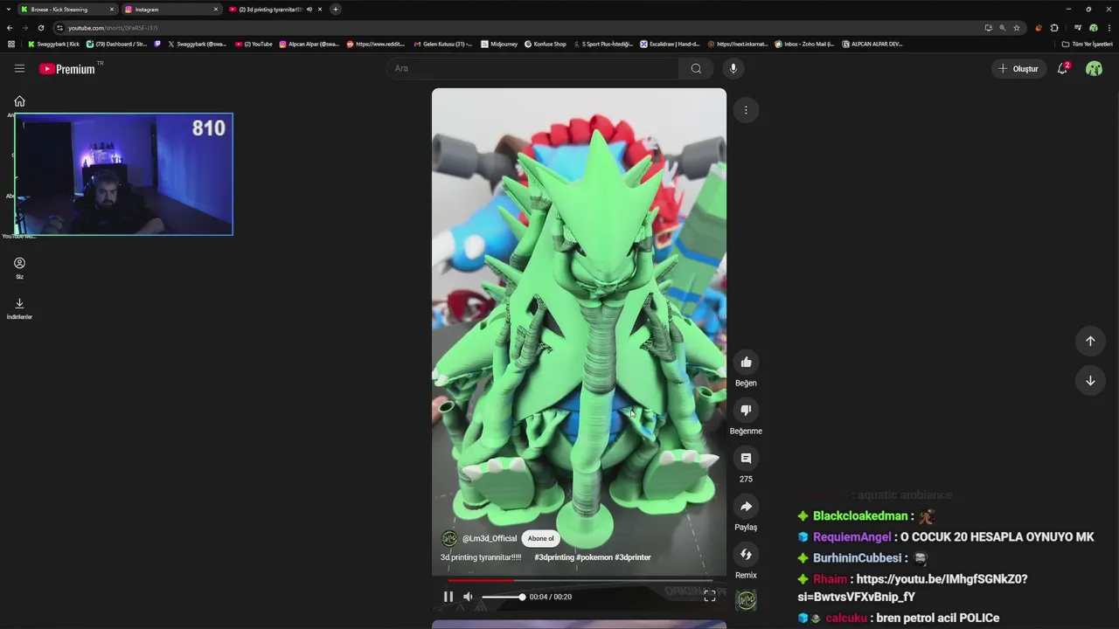Reload the current page

[x=41, y=28]
